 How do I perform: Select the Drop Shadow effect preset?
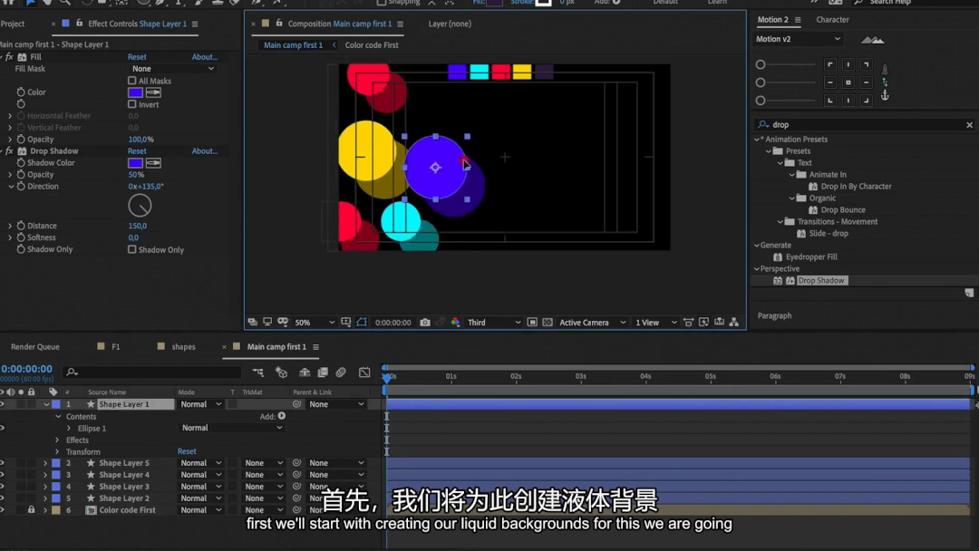click(821, 281)
